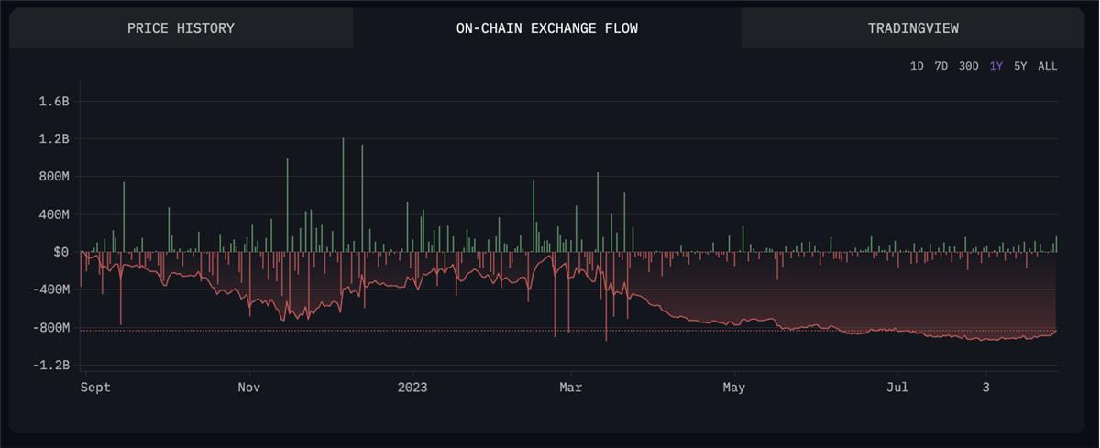Select the 30D range option
This screenshot has width=1100, height=448.
click(x=968, y=66)
